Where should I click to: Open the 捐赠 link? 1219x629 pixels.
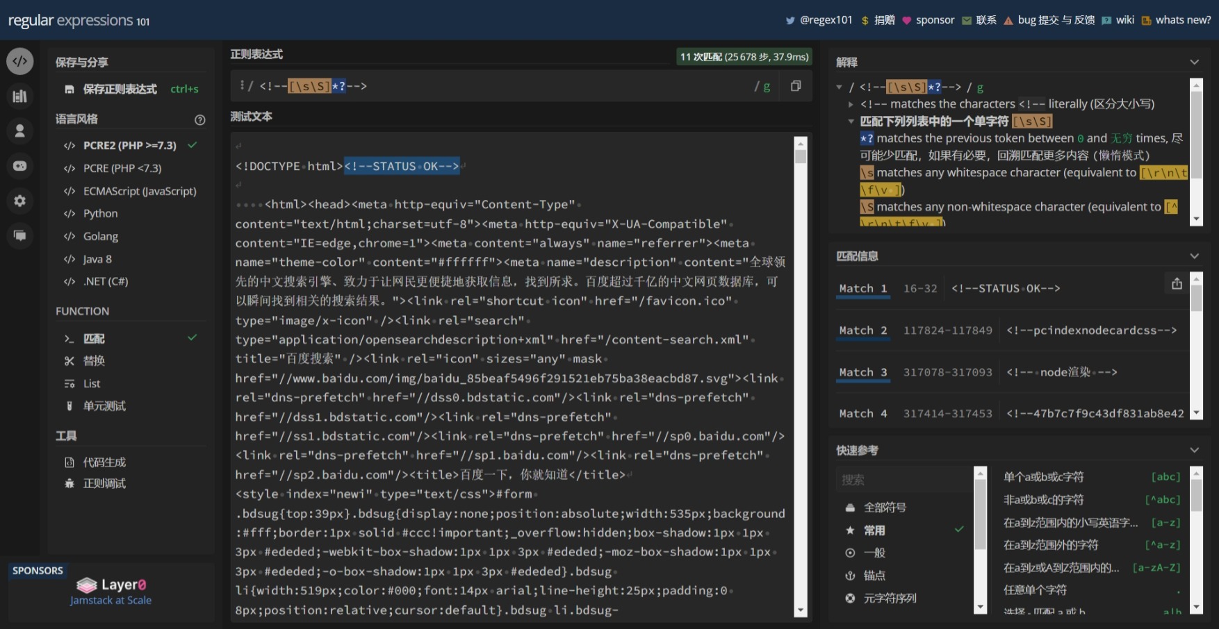878,20
